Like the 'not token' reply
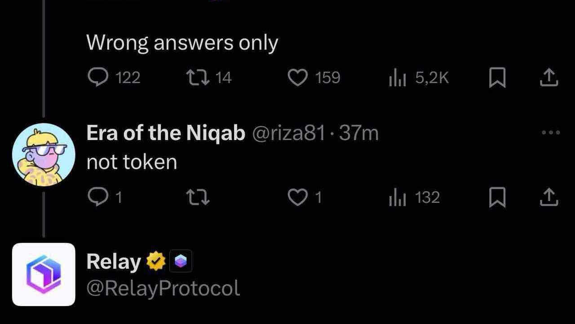Image resolution: width=575 pixels, height=324 pixels. [305, 197]
